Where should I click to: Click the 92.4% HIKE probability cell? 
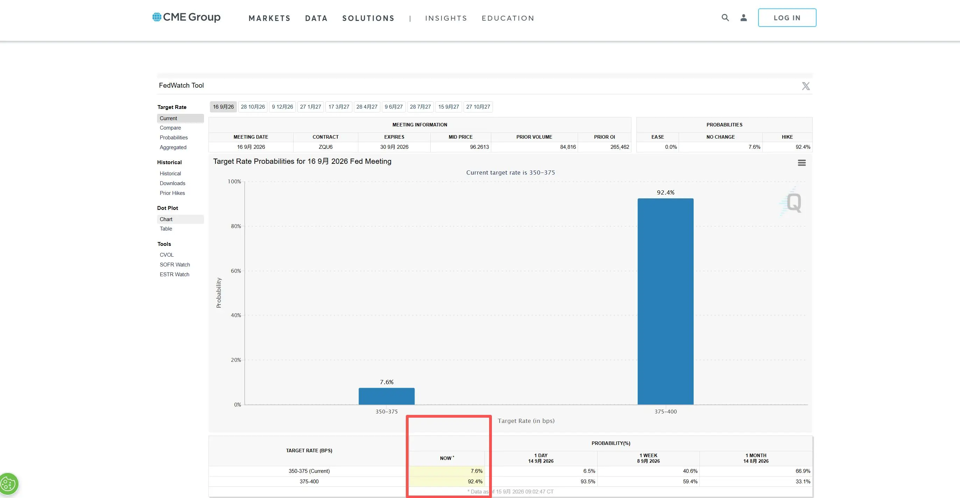[788, 147]
